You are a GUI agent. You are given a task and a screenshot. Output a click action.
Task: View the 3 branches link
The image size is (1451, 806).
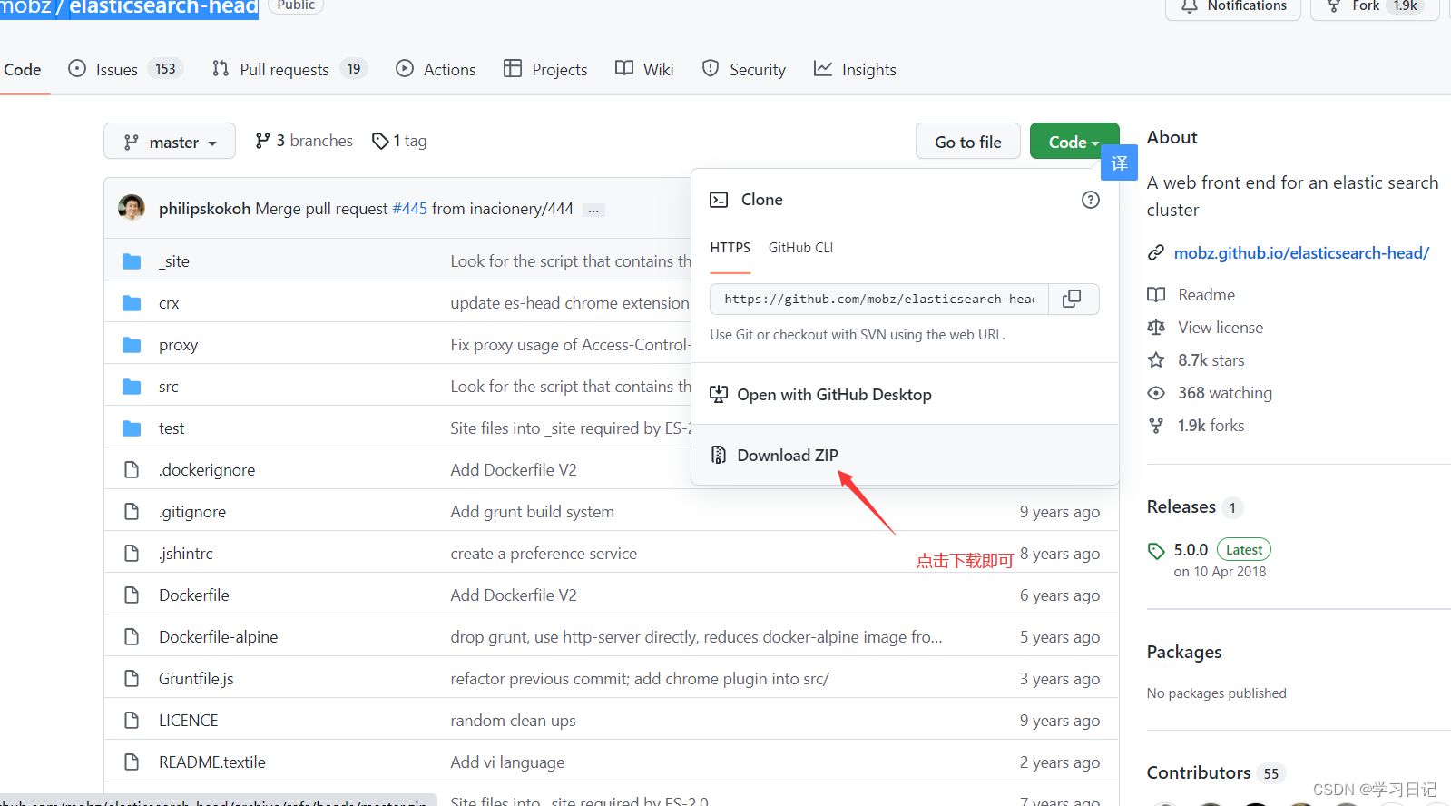304,141
